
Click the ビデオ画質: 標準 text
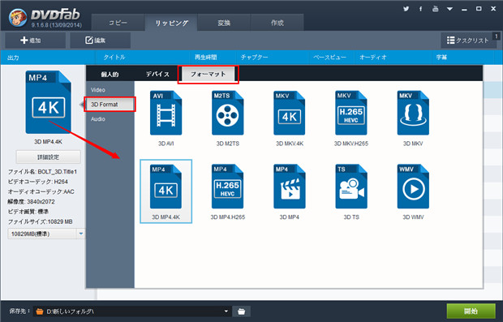click(x=28, y=212)
